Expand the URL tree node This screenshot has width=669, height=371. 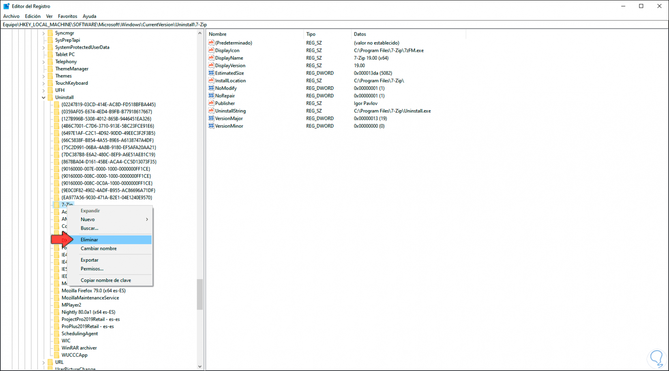point(43,362)
